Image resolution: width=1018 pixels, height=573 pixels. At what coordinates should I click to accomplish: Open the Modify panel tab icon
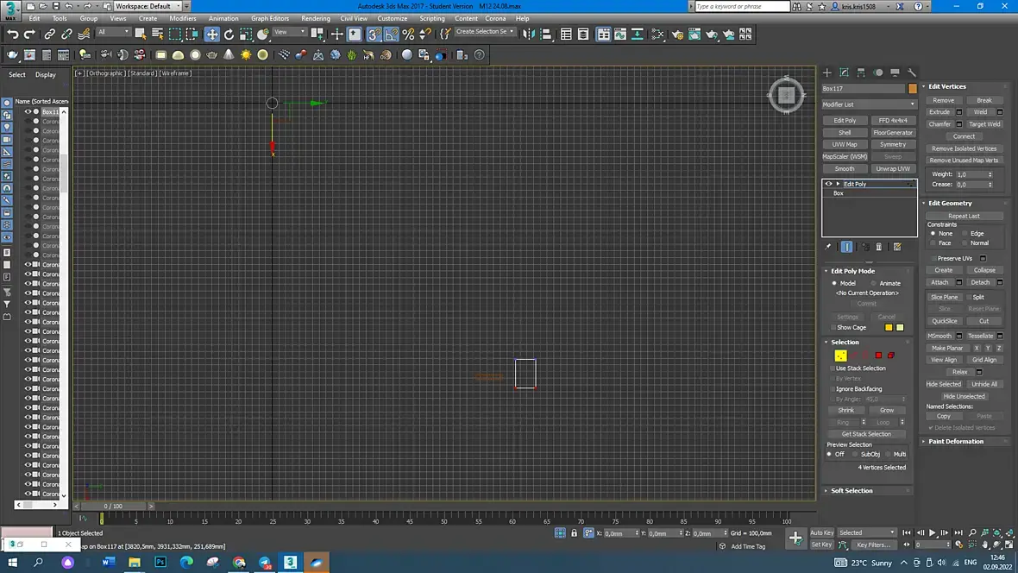[844, 72]
